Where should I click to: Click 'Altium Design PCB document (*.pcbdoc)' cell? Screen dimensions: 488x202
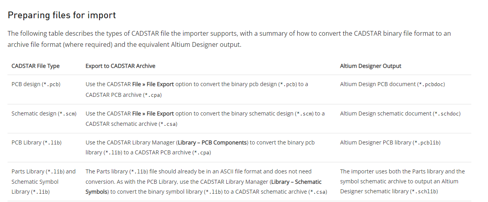392,85
